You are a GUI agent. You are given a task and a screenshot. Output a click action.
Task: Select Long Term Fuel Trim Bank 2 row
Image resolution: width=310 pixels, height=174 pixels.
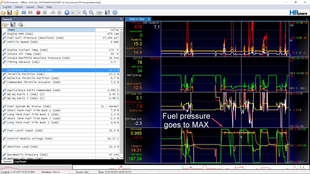61,122
